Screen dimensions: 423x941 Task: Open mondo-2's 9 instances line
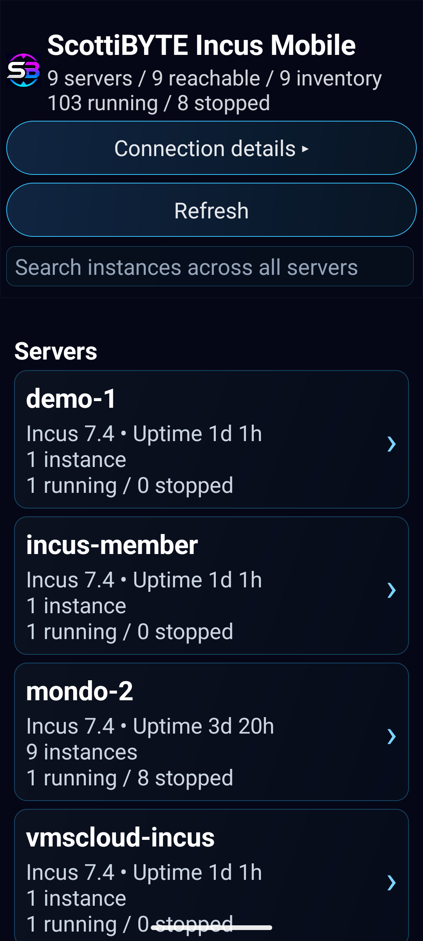pyautogui.click(x=82, y=752)
